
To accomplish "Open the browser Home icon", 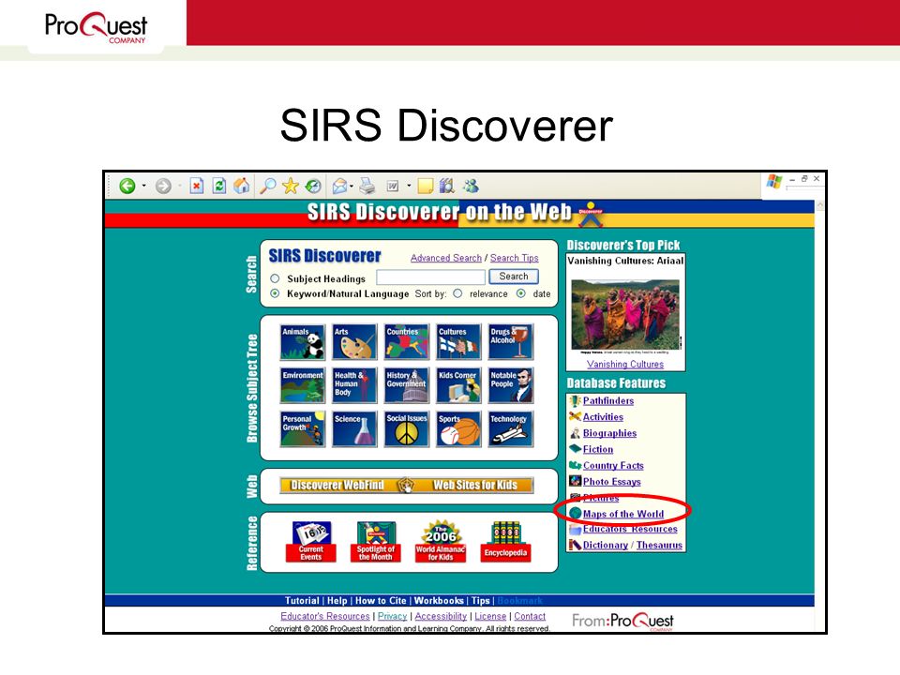I will tap(242, 186).
